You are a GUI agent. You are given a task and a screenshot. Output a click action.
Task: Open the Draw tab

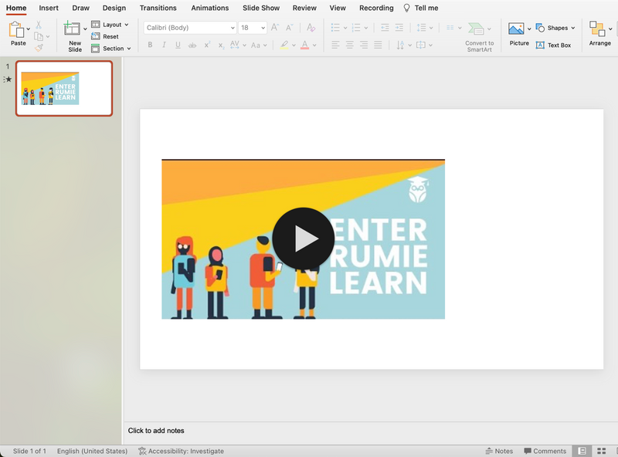[81, 8]
